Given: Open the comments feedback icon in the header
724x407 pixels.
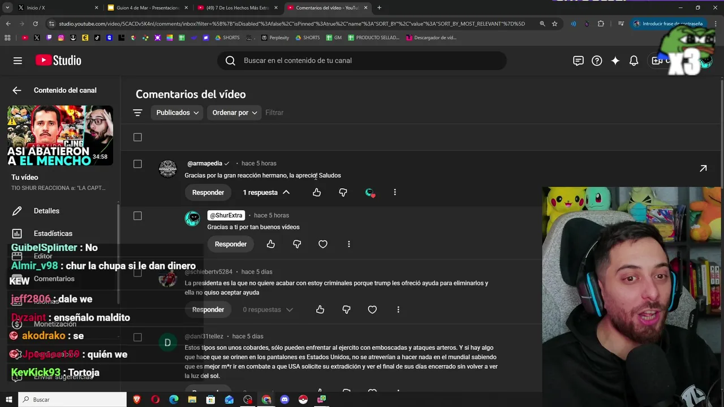Looking at the screenshot, I should click(578, 60).
